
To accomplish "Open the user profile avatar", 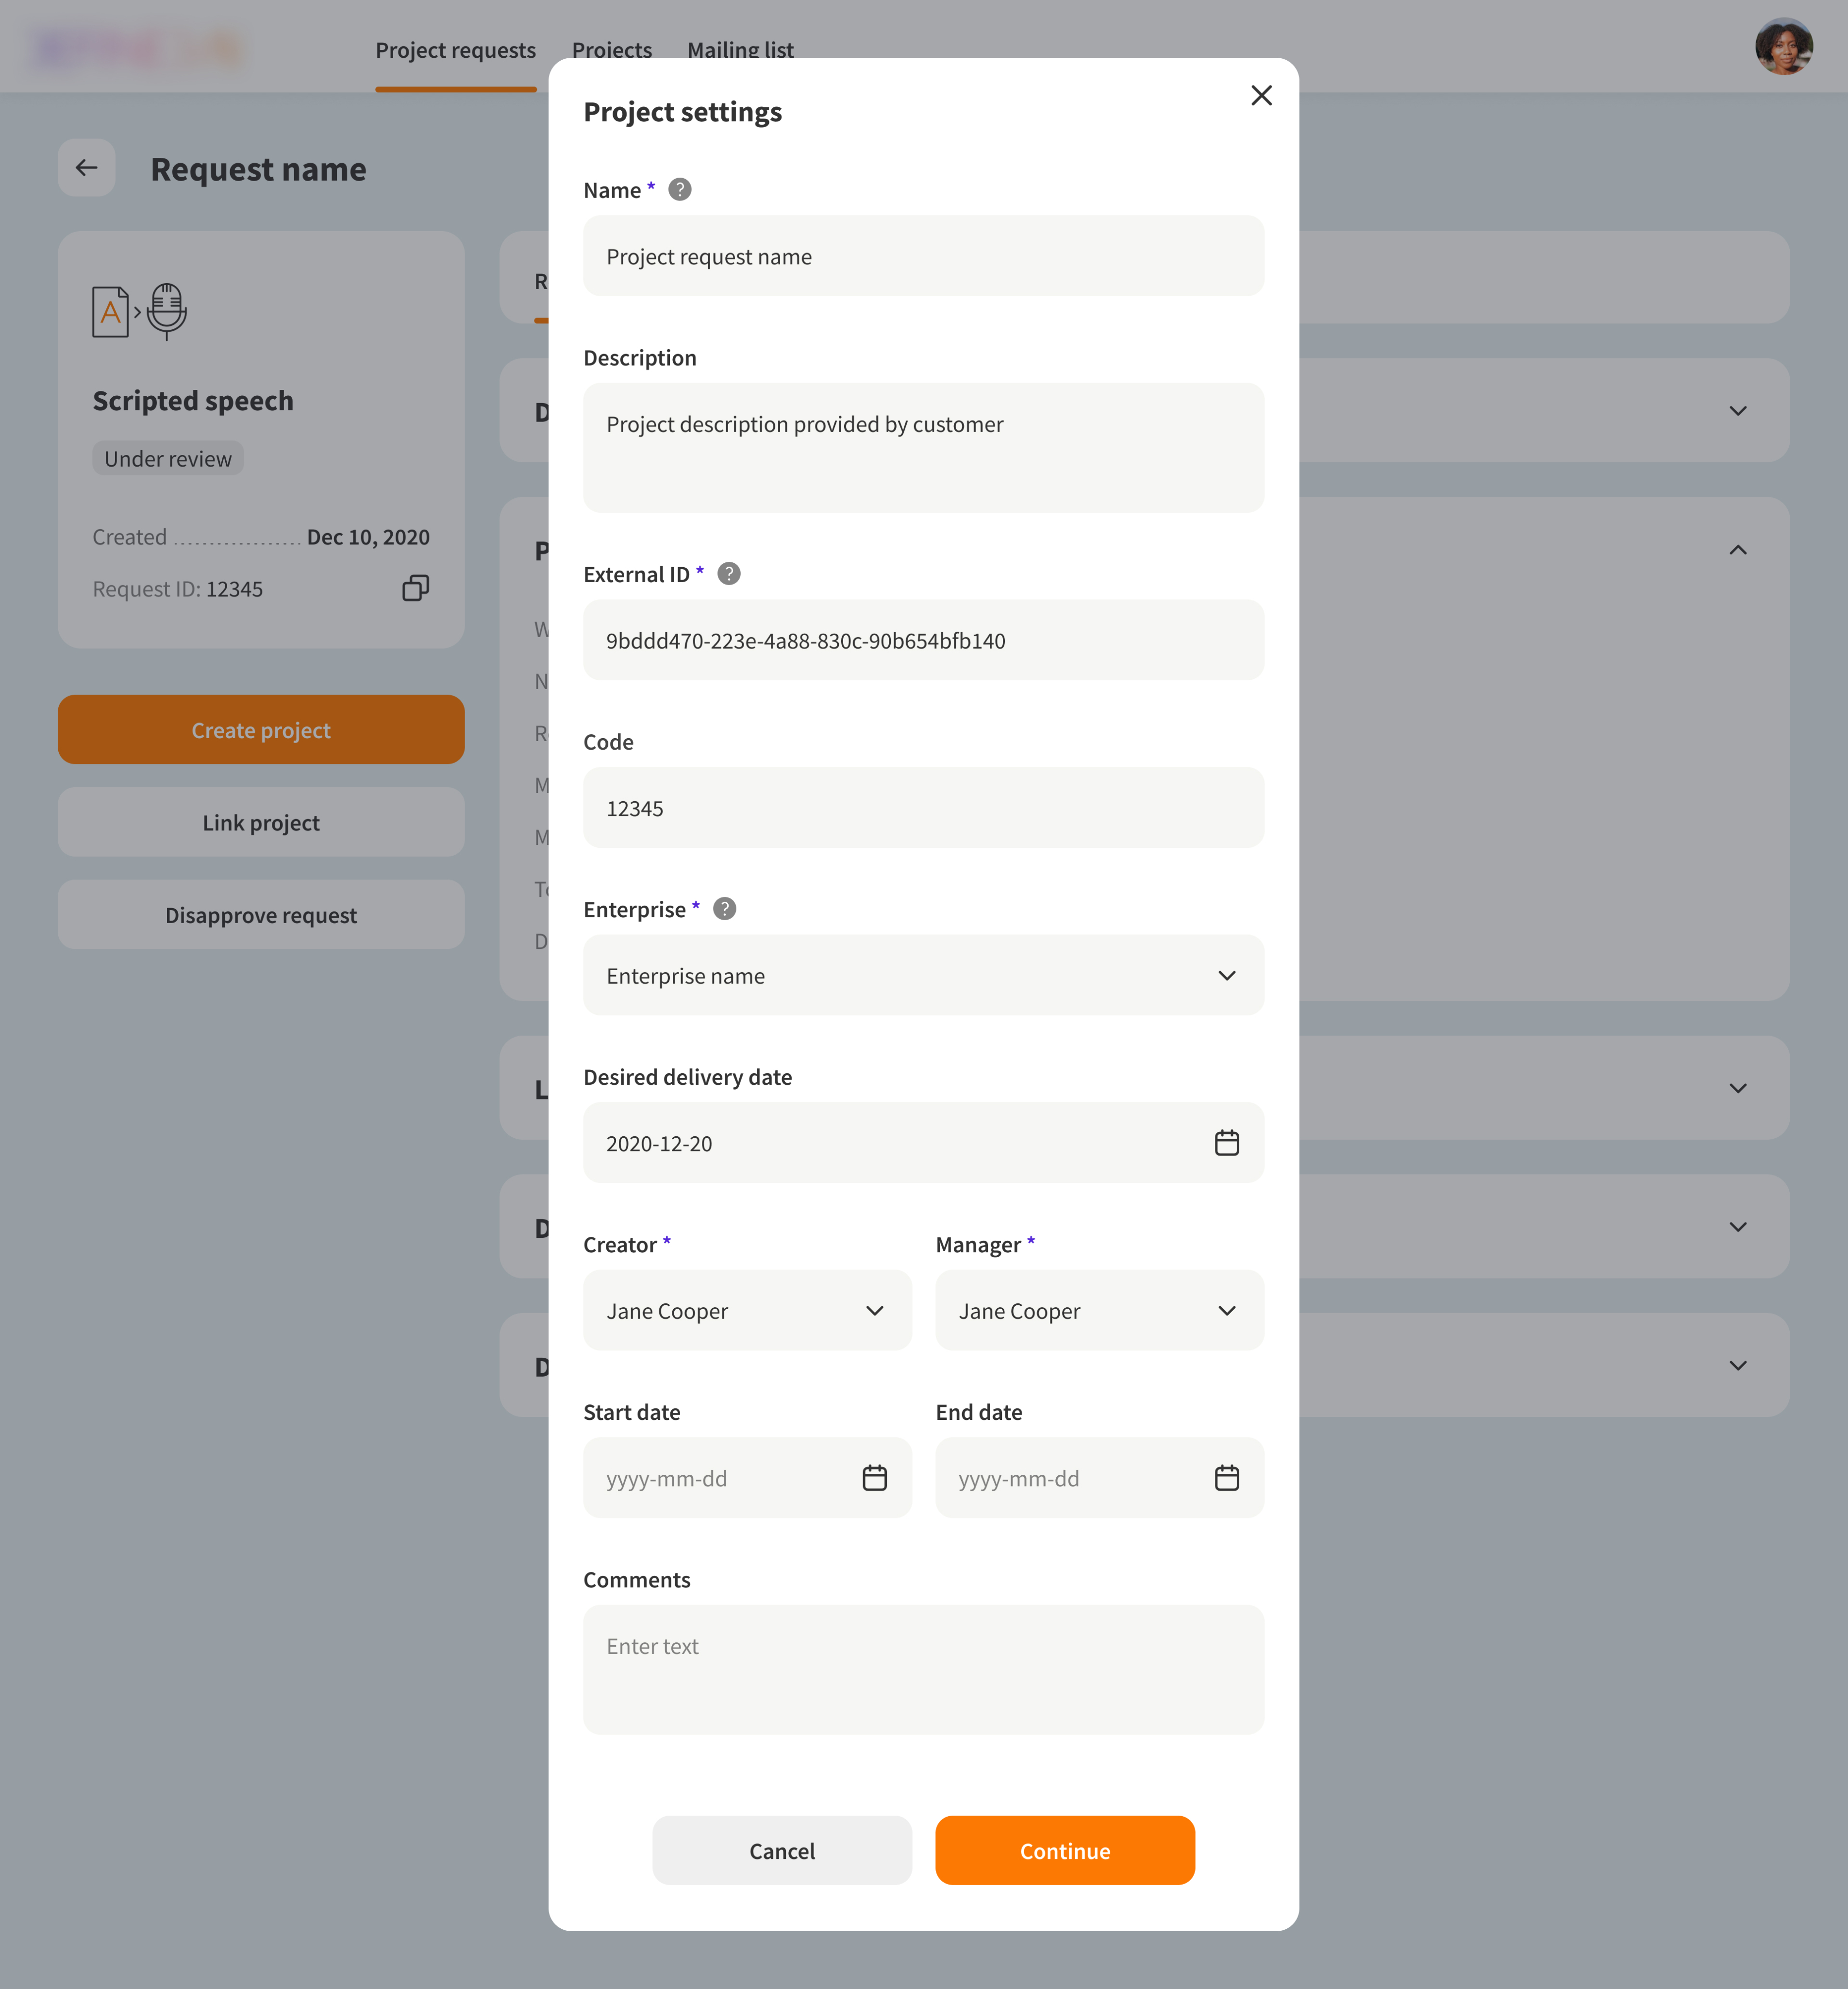I will pyautogui.click(x=1783, y=47).
